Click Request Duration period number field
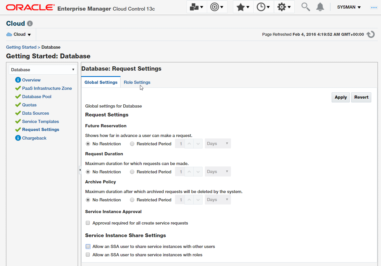This screenshot has width=381, height=266. (x=180, y=172)
